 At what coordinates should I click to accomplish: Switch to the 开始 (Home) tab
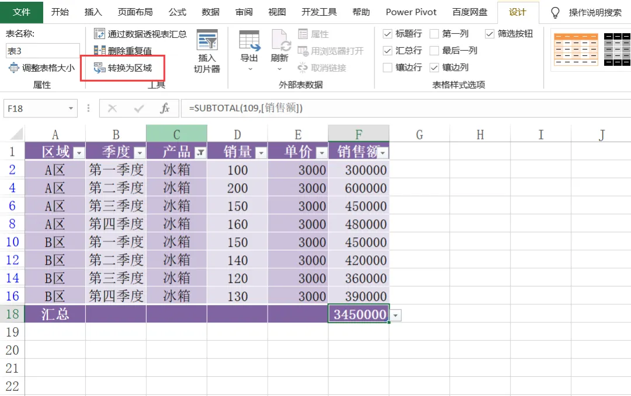pyautogui.click(x=60, y=12)
